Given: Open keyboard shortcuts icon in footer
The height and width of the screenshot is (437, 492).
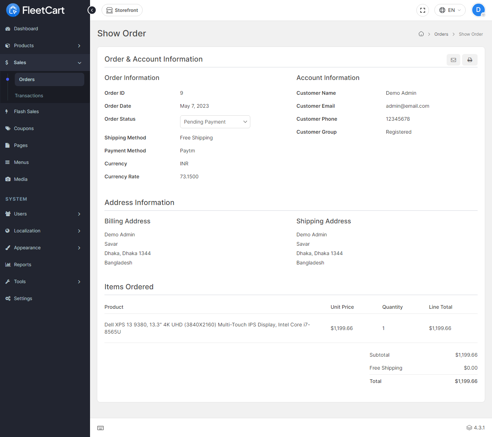Looking at the screenshot, I should point(100,428).
